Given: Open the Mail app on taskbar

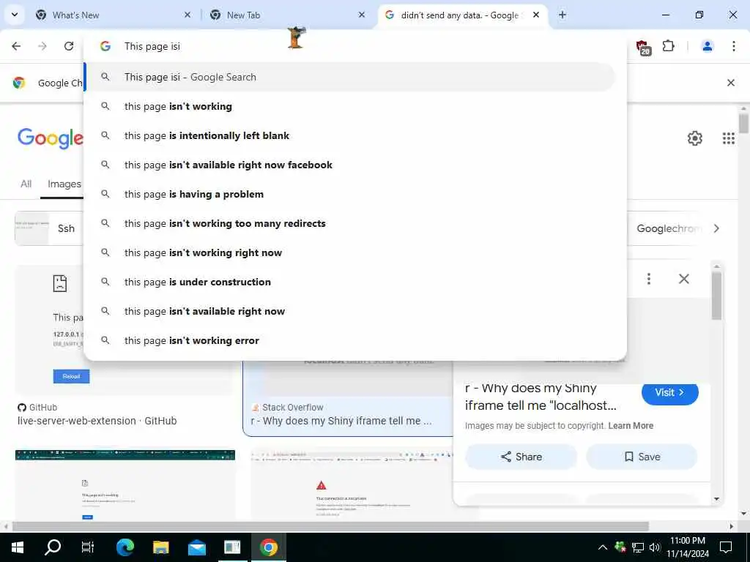Looking at the screenshot, I should pyautogui.click(x=196, y=547).
